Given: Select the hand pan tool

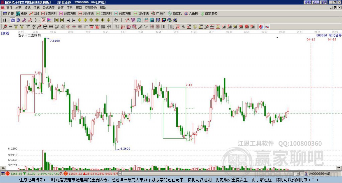Looking at the screenshot, I should point(116,20).
